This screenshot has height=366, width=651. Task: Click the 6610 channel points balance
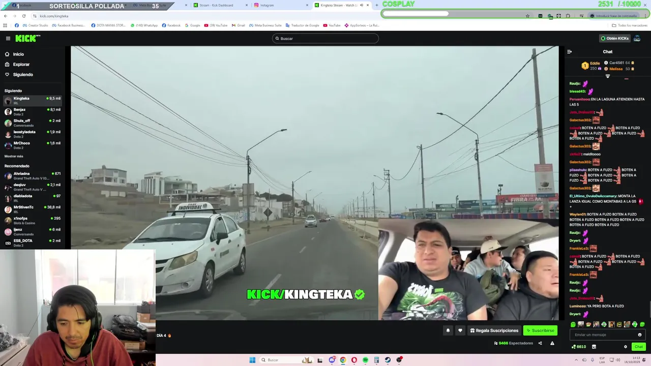click(x=579, y=347)
